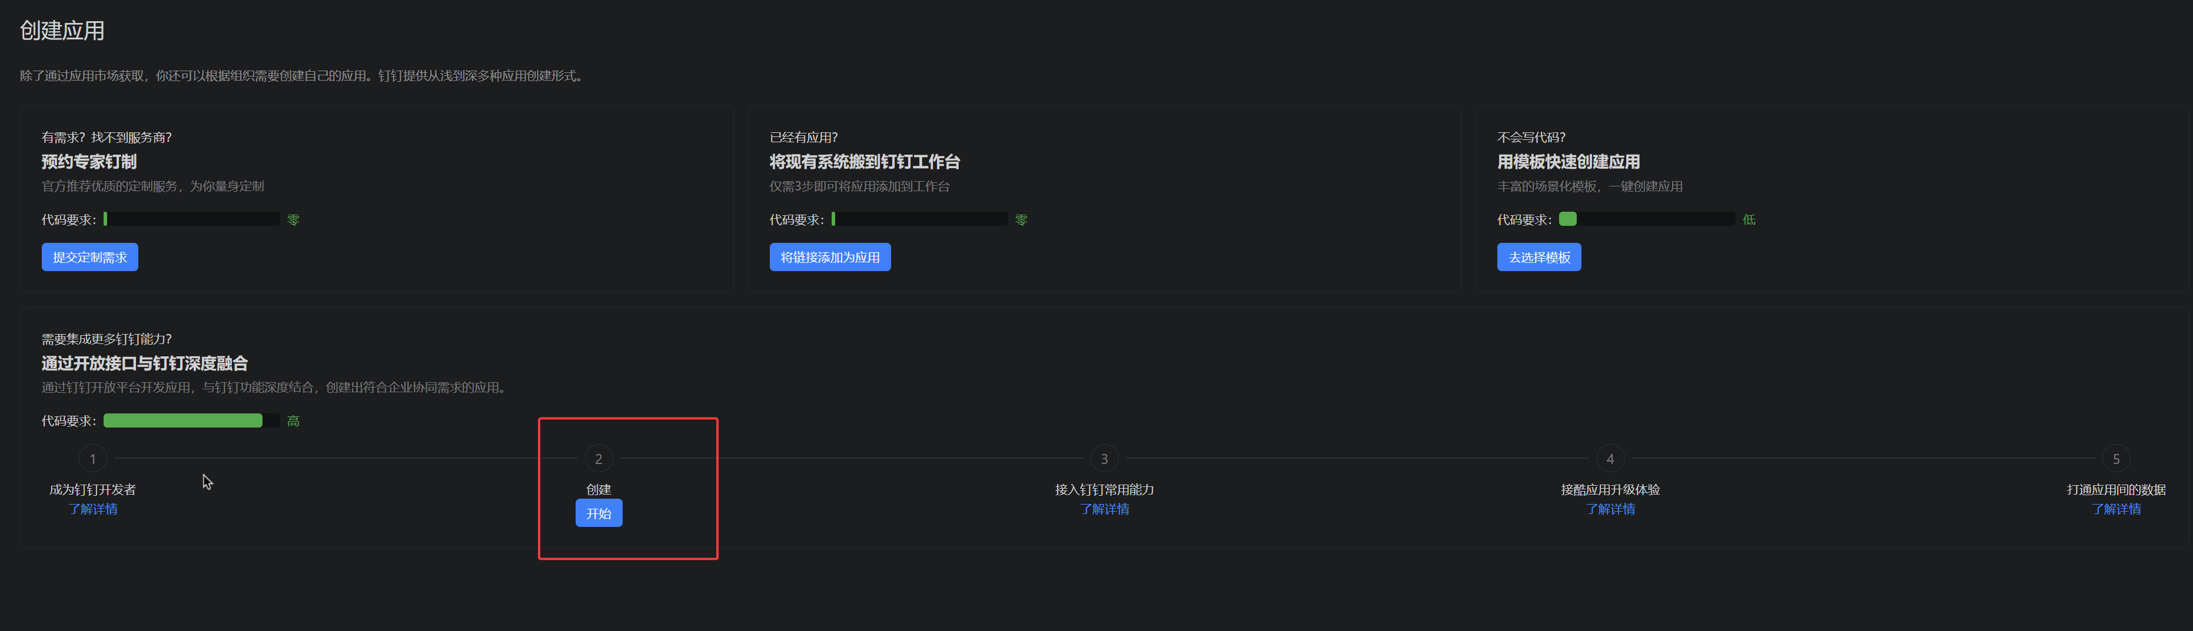Image resolution: width=2193 pixels, height=631 pixels.
Task: Click the 低 code level label
Action: coord(1749,219)
